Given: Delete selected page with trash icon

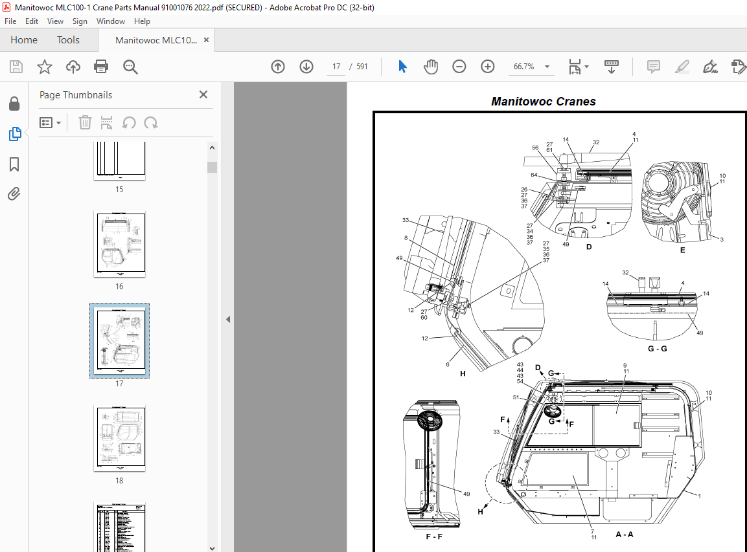Looking at the screenshot, I should [85, 123].
